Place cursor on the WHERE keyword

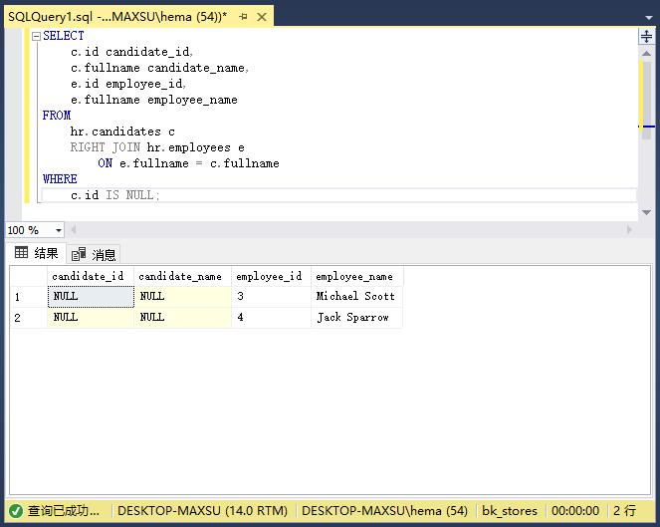(60, 179)
